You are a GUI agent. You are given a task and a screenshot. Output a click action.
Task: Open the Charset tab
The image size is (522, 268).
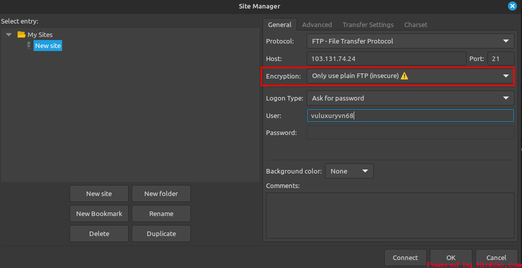[416, 24]
